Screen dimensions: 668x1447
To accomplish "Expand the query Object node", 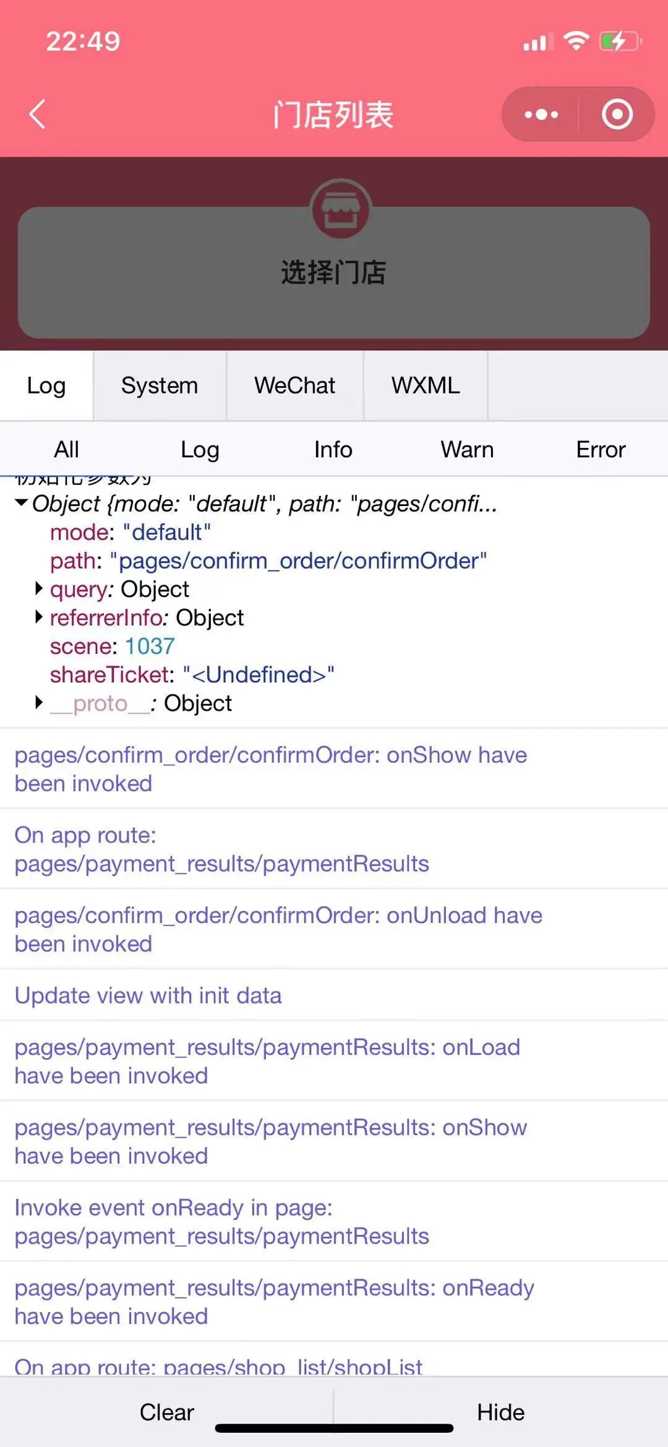I will coord(39,589).
